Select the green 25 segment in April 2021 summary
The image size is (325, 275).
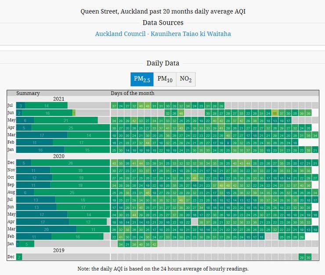70,127
